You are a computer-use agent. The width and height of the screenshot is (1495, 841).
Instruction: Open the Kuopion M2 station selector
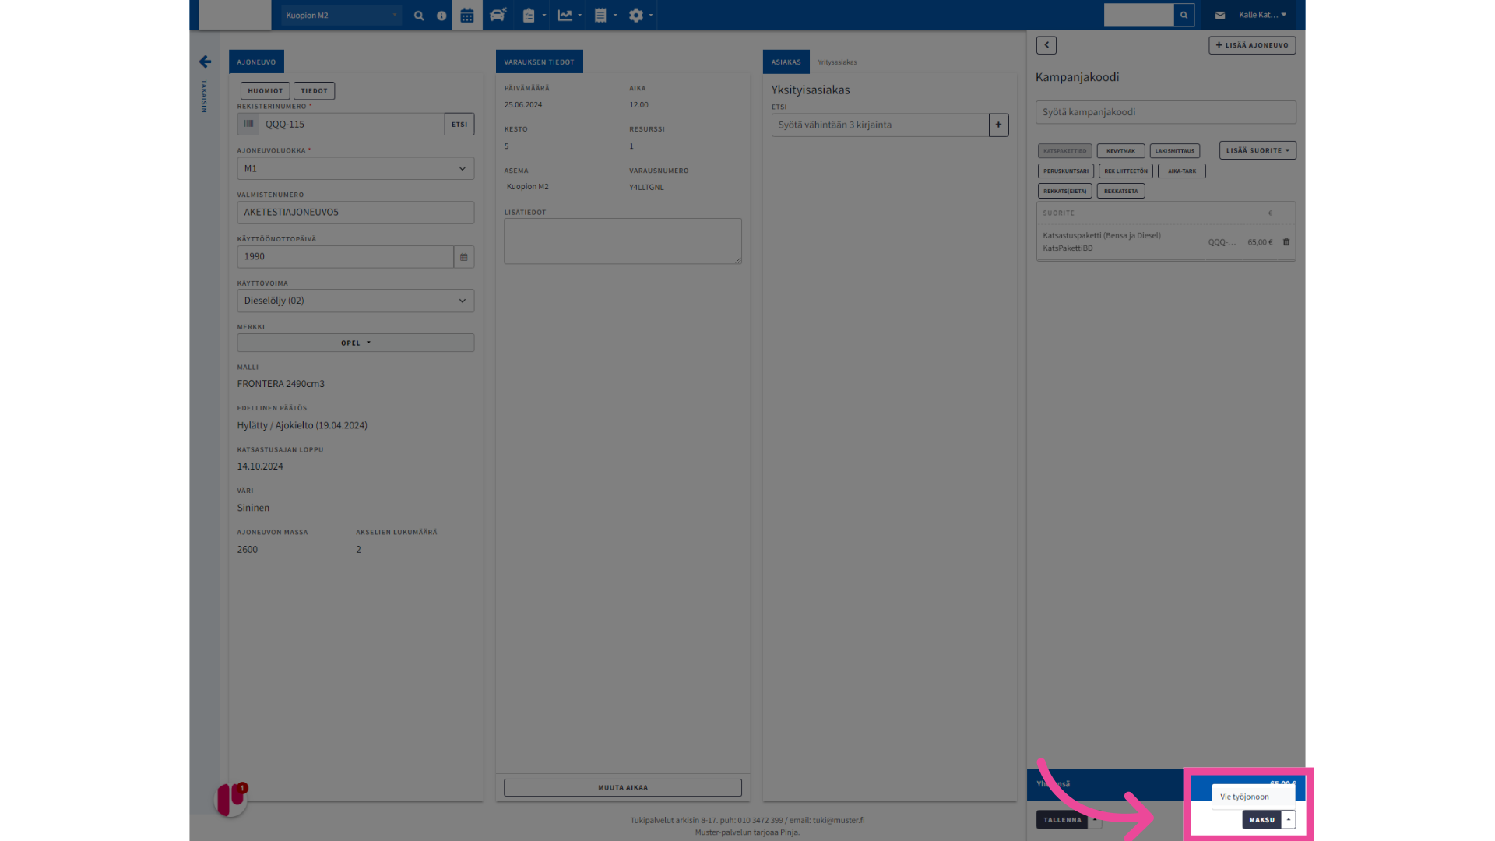coord(341,15)
